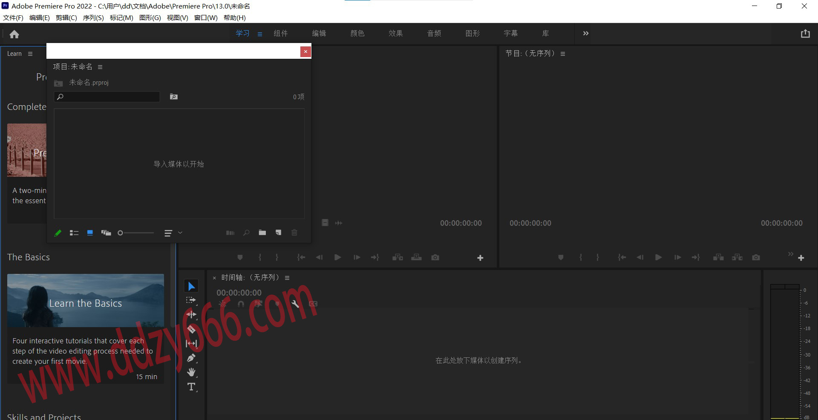Open the 编辑(E) menu
The image size is (818, 420).
(40, 17)
